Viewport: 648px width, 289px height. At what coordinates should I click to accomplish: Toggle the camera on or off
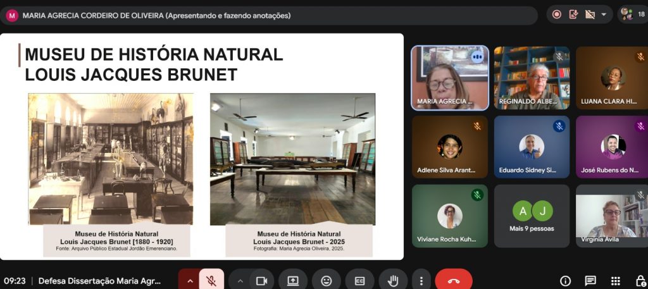(x=261, y=281)
